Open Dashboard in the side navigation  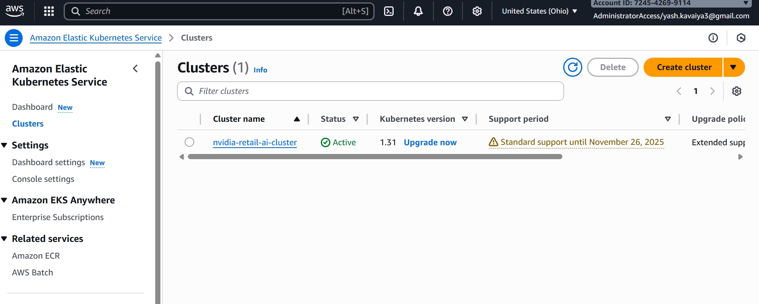coord(32,107)
